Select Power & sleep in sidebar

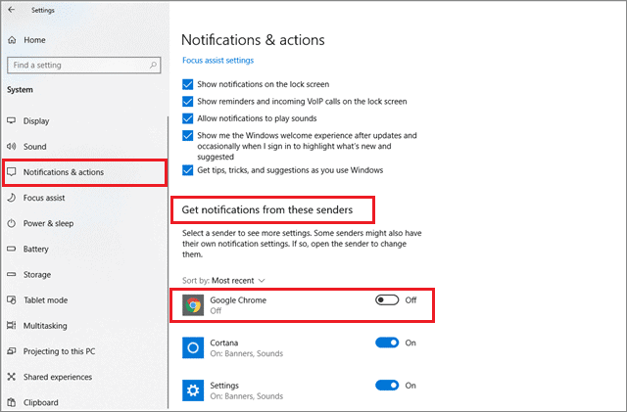pyautogui.click(x=48, y=223)
